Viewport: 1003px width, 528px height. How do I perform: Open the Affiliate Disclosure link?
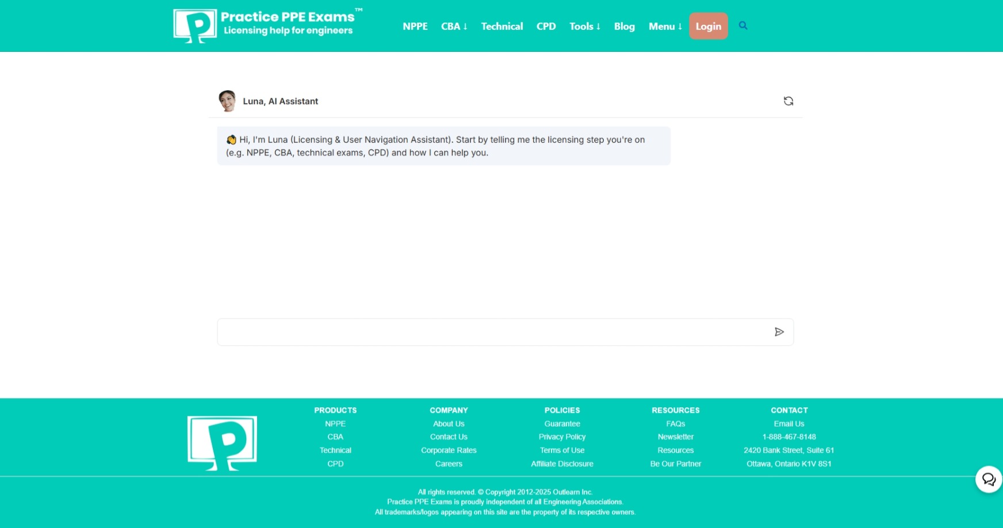click(562, 464)
